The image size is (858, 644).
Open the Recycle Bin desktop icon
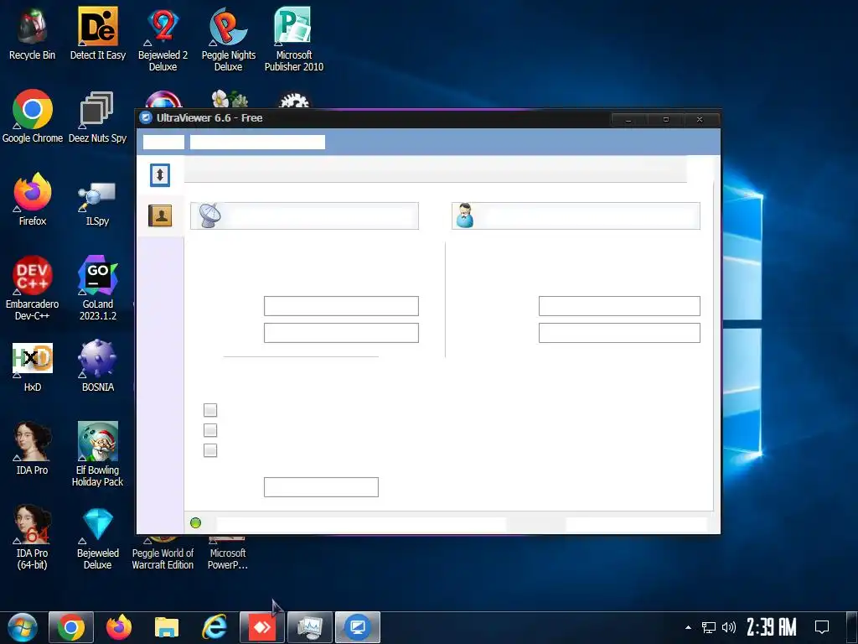33,34
